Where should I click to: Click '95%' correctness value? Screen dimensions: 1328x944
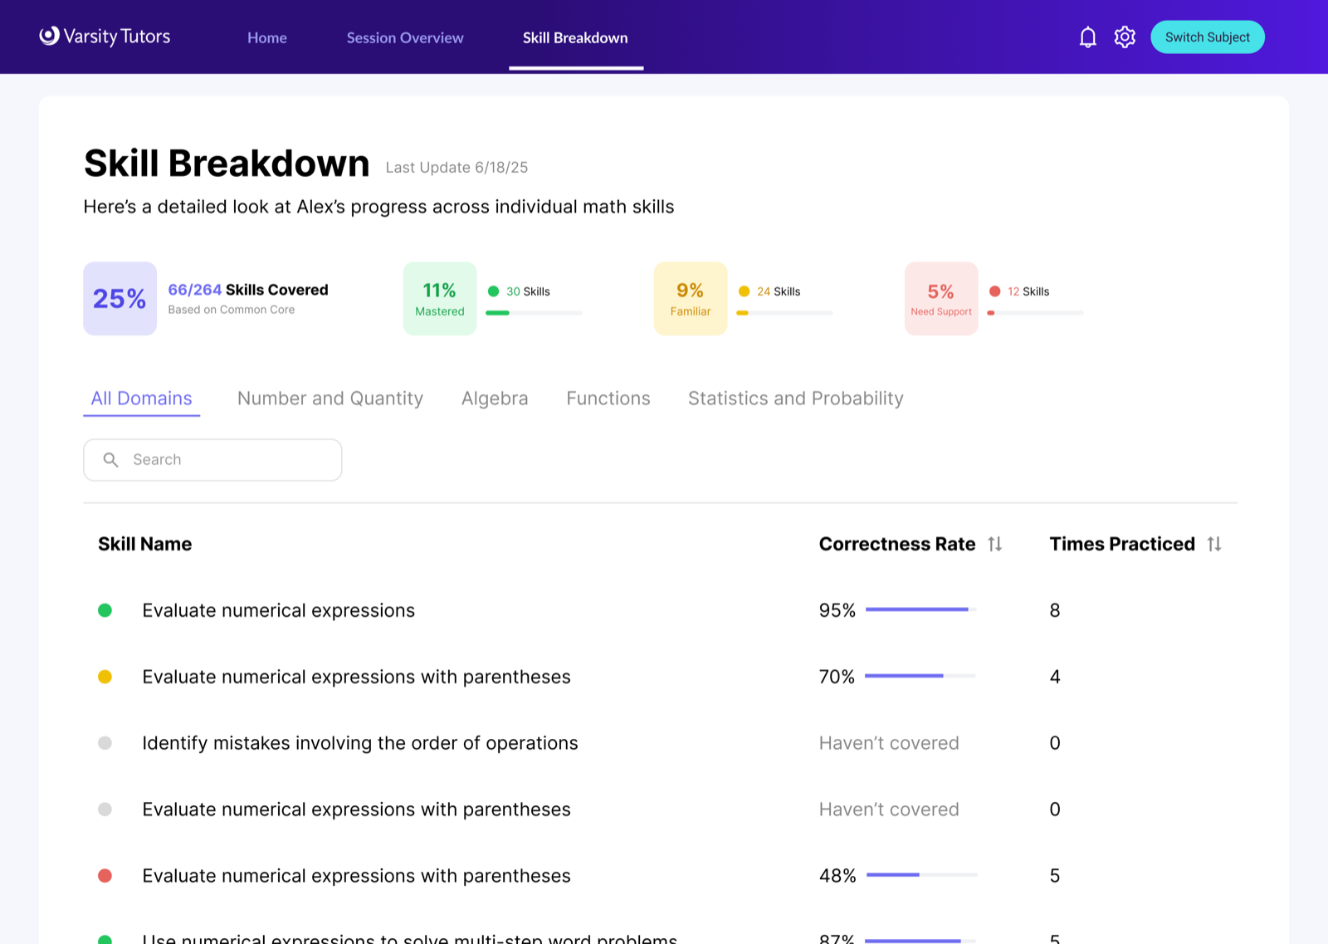(x=837, y=610)
